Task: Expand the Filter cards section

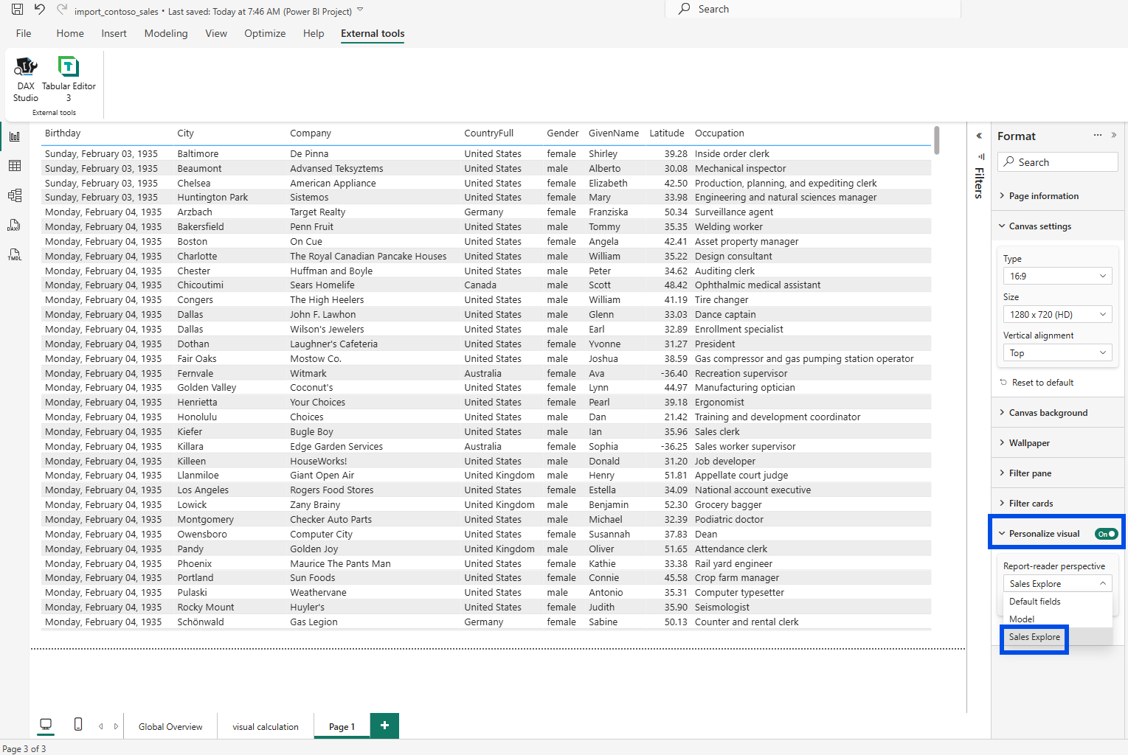Action: point(1058,504)
